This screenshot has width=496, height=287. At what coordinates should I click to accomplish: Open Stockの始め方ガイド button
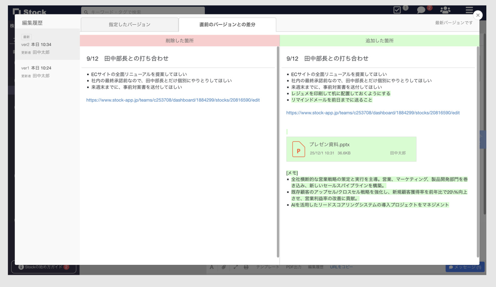click(x=44, y=267)
